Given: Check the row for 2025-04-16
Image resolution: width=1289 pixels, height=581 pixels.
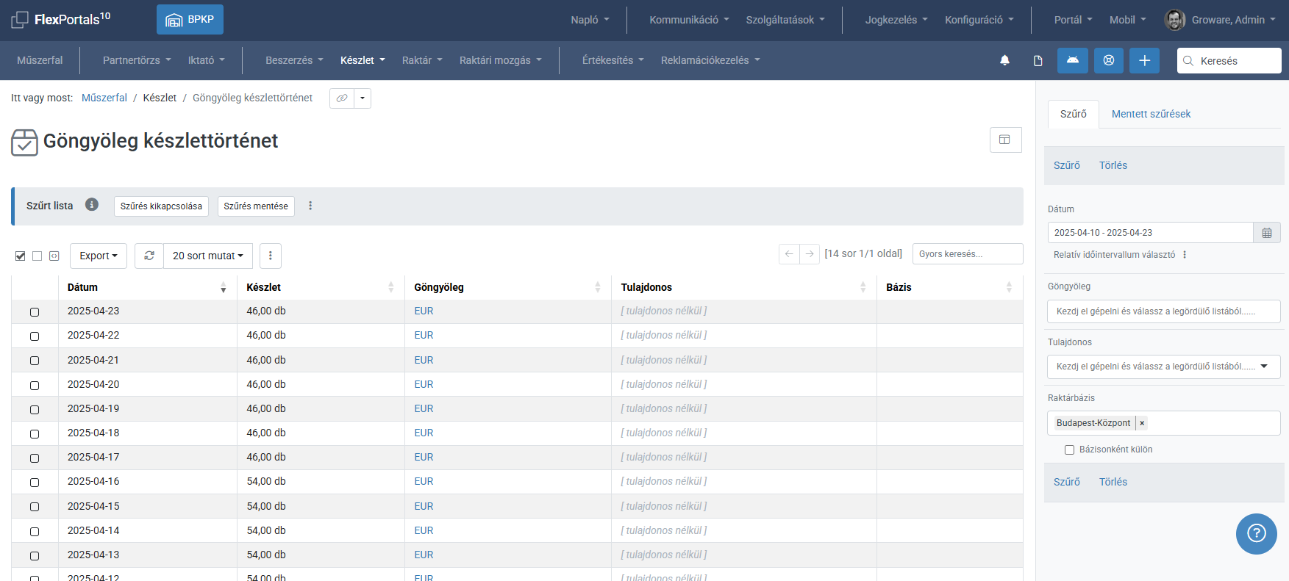Looking at the screenshot, I should coord(35,483).
